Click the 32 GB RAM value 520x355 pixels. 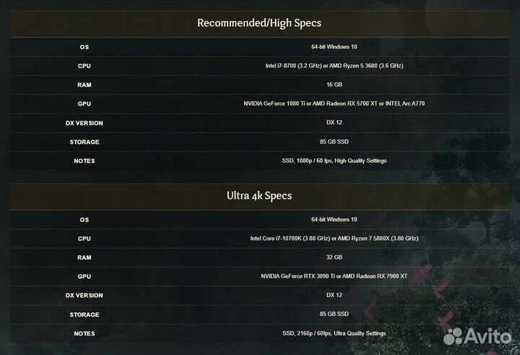point(334,257)
